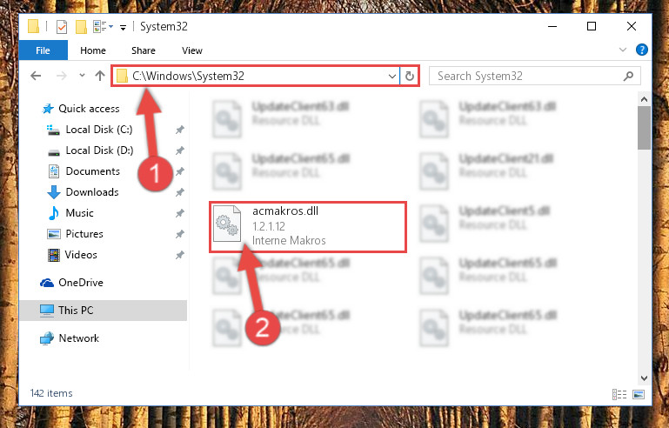The height and width of the screenshot is (428, 669).
Task: Switch to the View ribbon tab
Action: [x=192, y=50]
